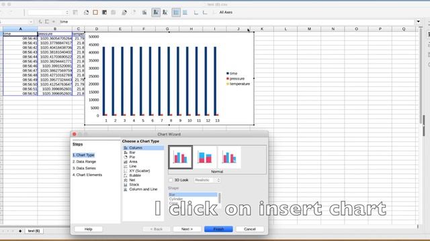Select column header A
Viewport: 430px width, 241px height.
point(20,29)
